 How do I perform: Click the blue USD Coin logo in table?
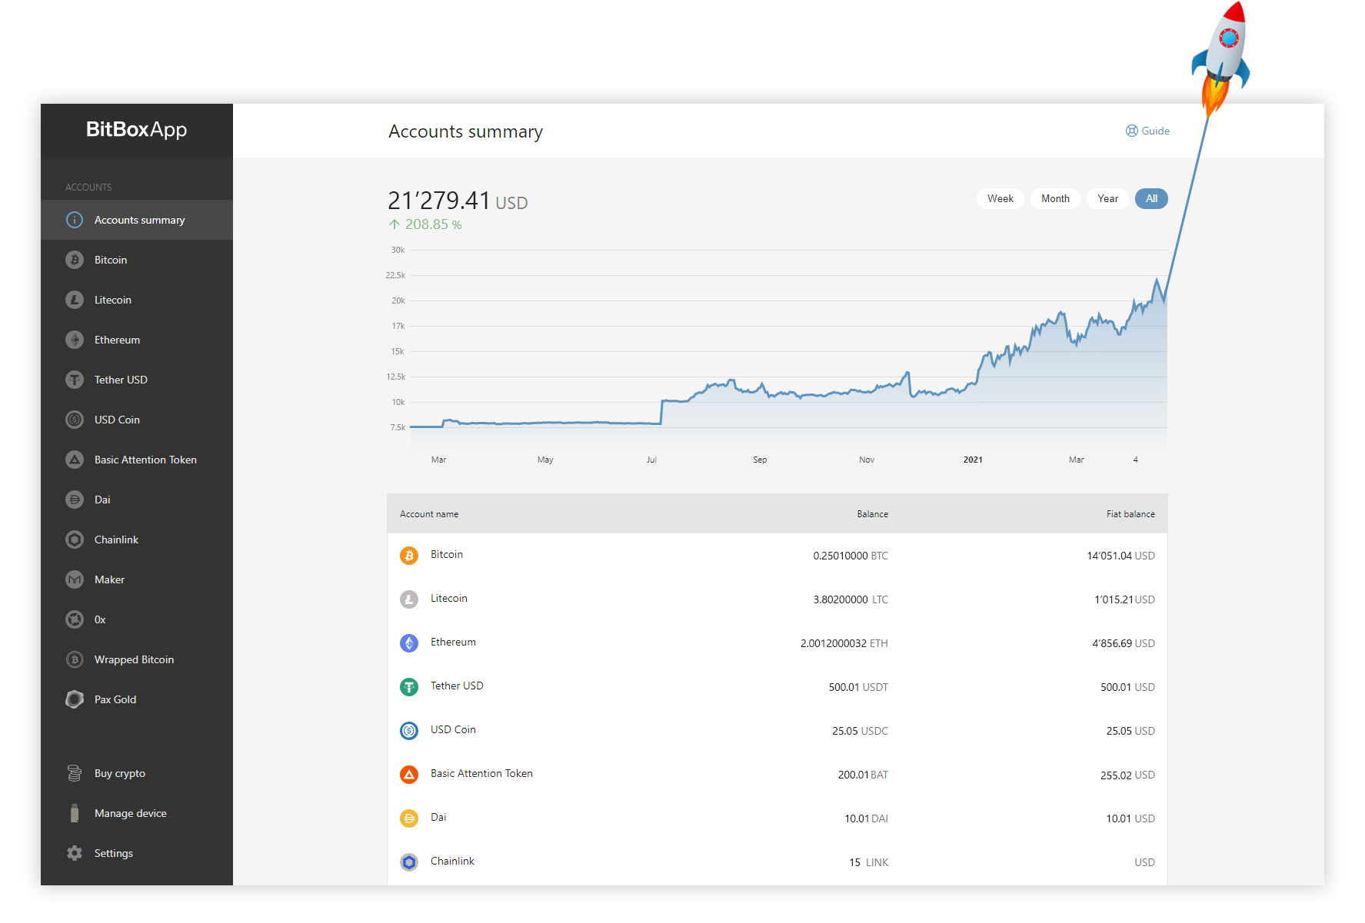pos(409,730)
